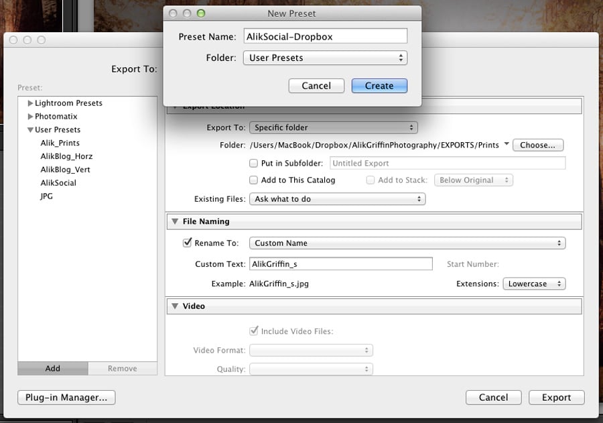Enable the Add to This Catalog option
This screenshot has height=423, width=603.
pos(253,180)
